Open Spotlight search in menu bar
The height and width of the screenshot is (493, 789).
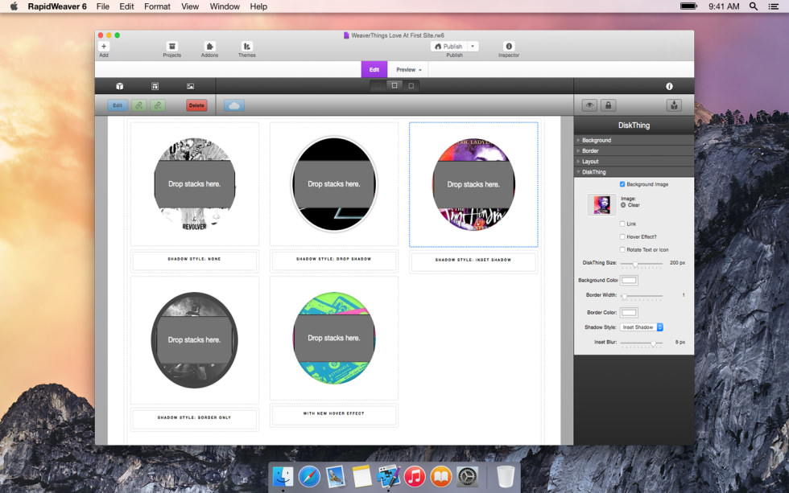pos(754,6)
